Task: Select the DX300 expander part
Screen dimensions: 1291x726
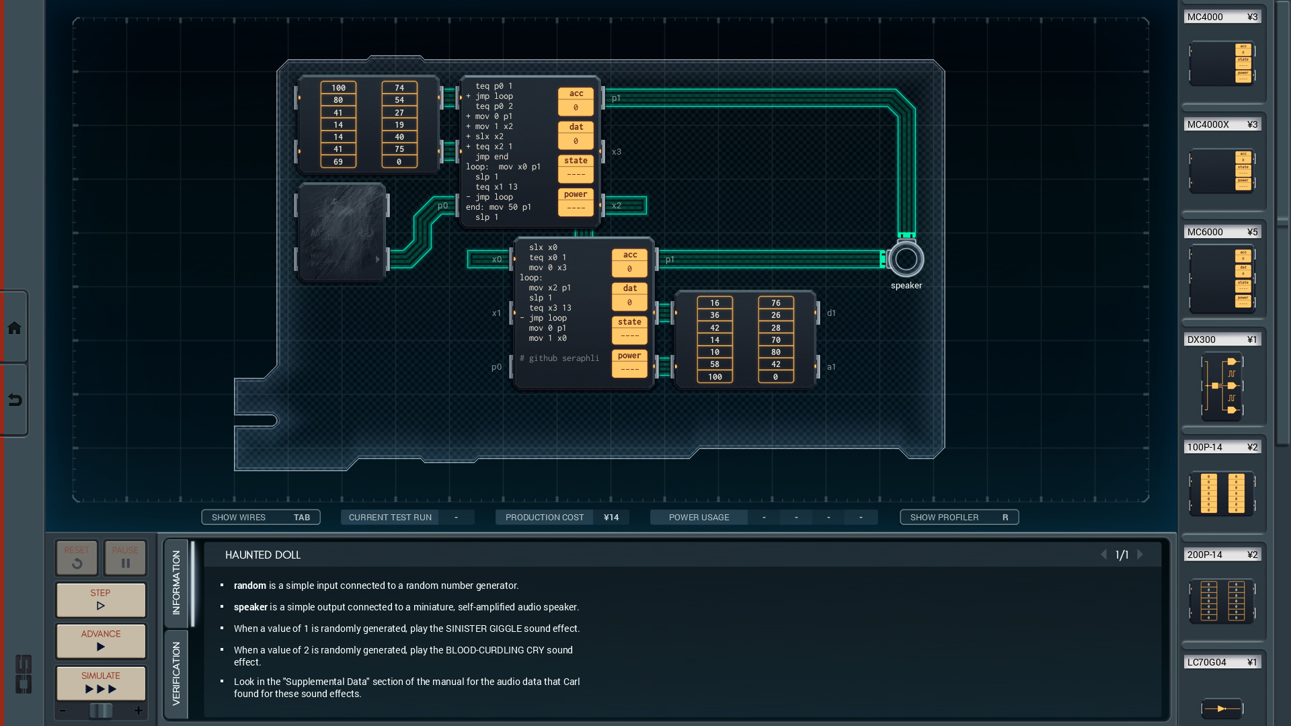Action: (1222, 387)
